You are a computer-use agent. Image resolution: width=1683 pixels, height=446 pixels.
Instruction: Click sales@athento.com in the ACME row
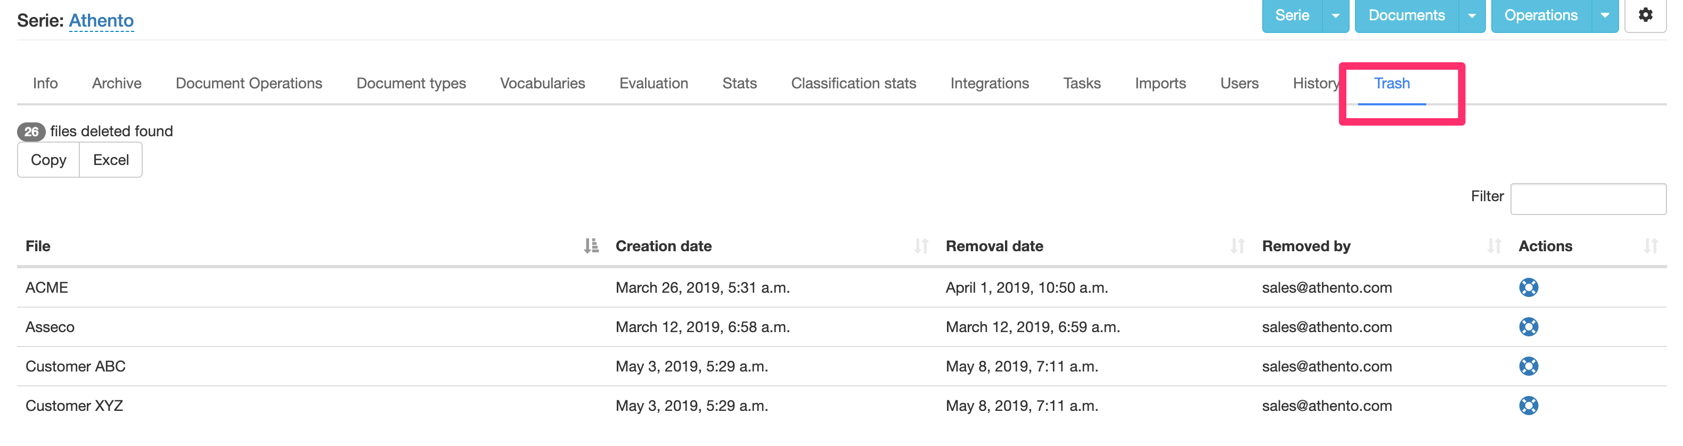click(1326, 287)
